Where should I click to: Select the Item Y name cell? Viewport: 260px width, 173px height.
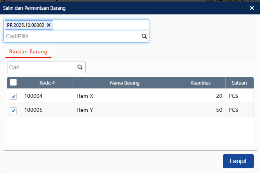click(x=125, y=110)
